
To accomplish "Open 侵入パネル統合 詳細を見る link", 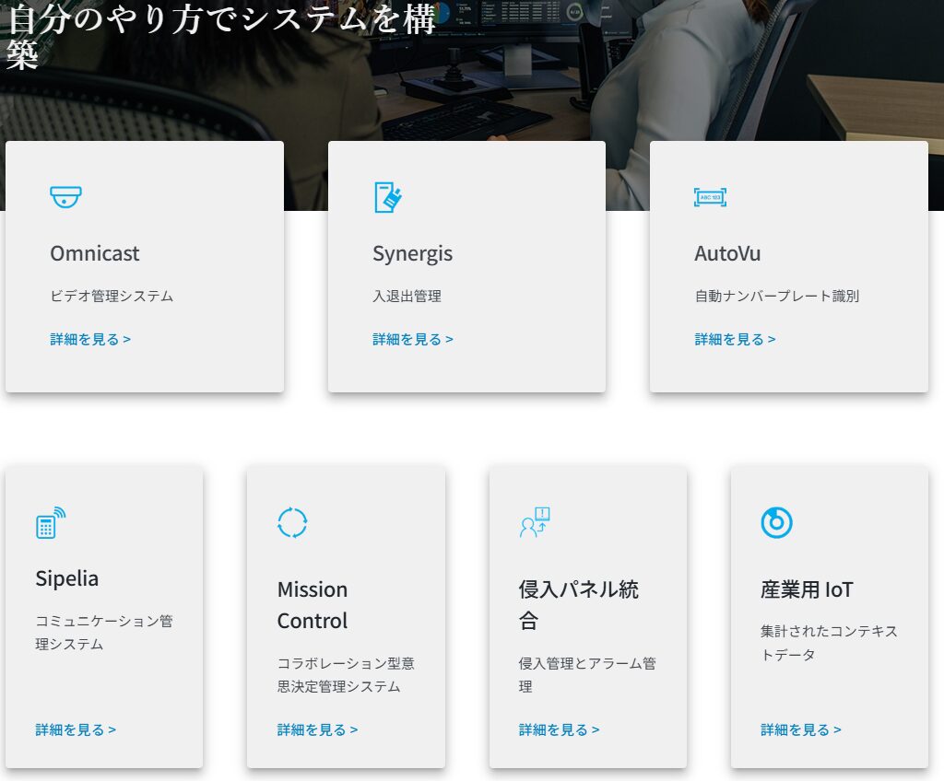I will [x=560, y=729].
